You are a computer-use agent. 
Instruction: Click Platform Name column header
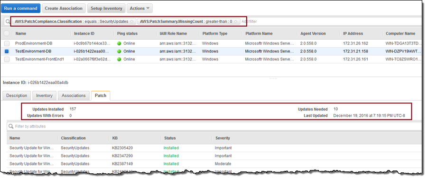[259, 34]
